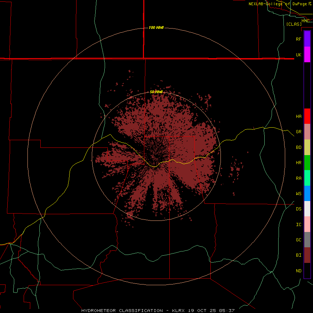Viewport: 313px width, 313px height.
Task: Click the HA red legend swatch
Action: click(x=307, y=116)
